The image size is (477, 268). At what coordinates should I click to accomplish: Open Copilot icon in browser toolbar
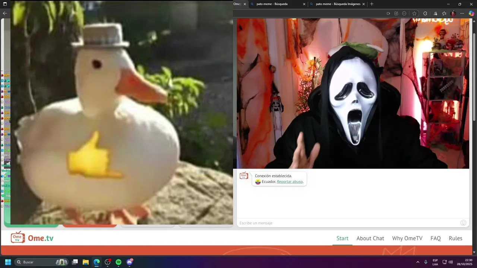pos(471,13)
